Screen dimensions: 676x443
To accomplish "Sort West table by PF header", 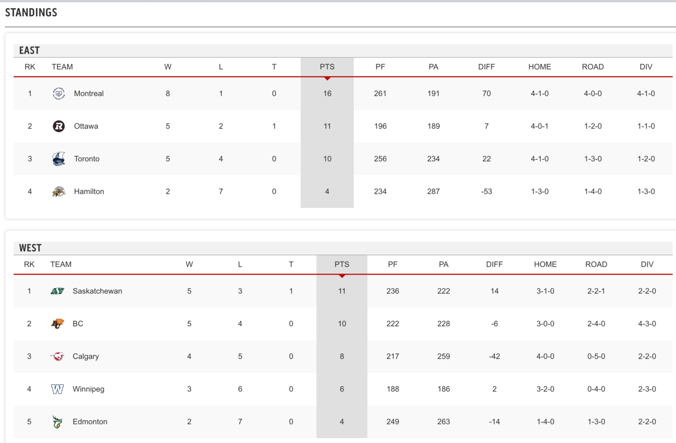I will click(x=392, y=265).
